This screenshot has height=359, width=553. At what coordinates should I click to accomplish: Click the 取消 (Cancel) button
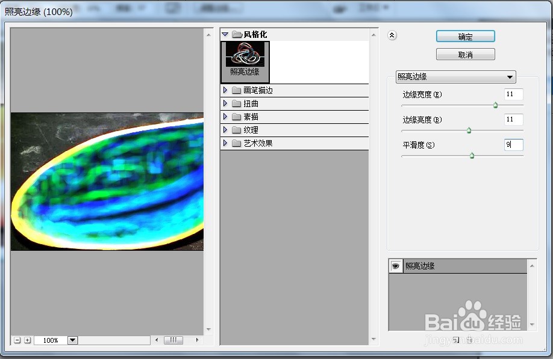pyautogui.click(x=465, y=55)
